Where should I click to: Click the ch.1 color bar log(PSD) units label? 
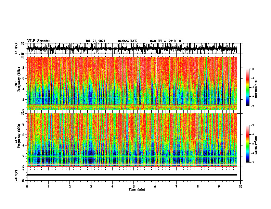[x=256, y=89]
